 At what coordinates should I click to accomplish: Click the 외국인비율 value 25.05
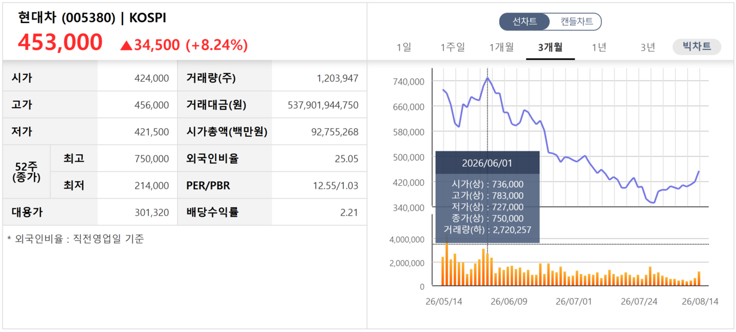click(347, 159)
